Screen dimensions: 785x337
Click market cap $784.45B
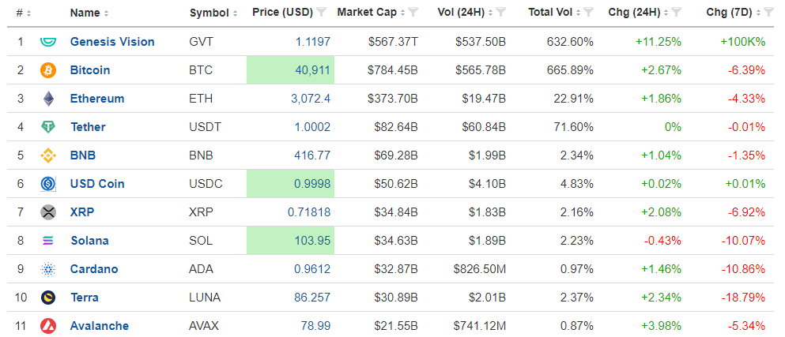393,70
